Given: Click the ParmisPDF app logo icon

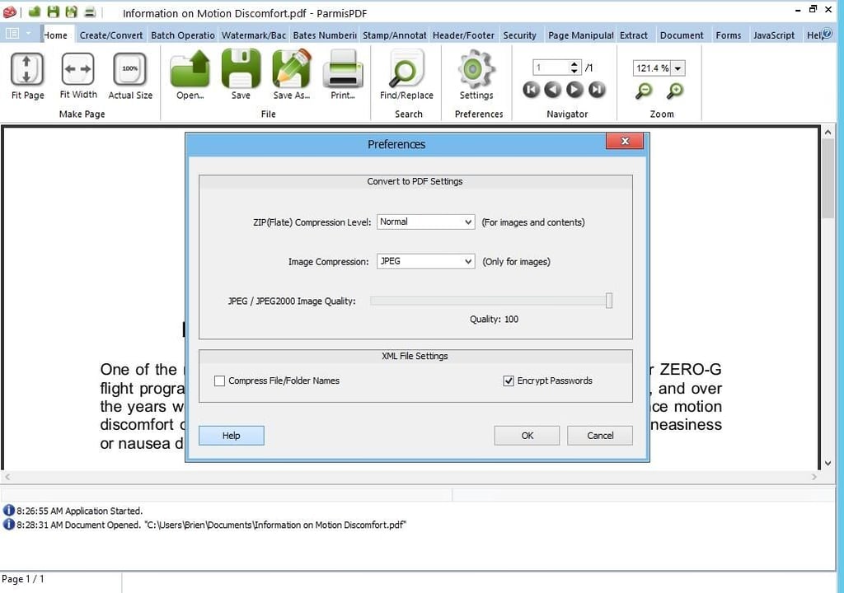Looking at the screenshot, I should coord(10,12).
